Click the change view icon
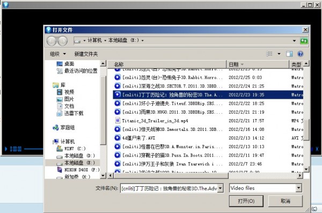The image size is (322, 213). click(x=269, y=54)
